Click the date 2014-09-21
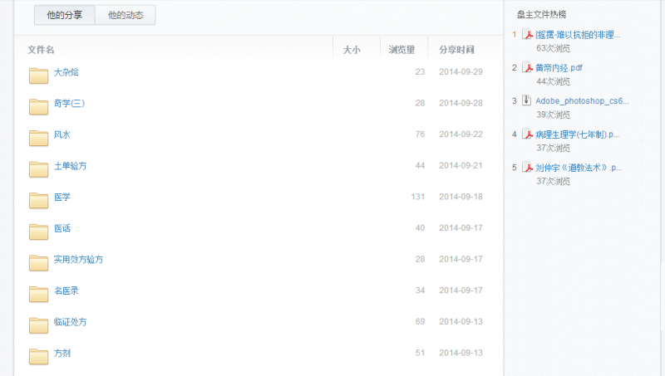 [x=461, y=165]
